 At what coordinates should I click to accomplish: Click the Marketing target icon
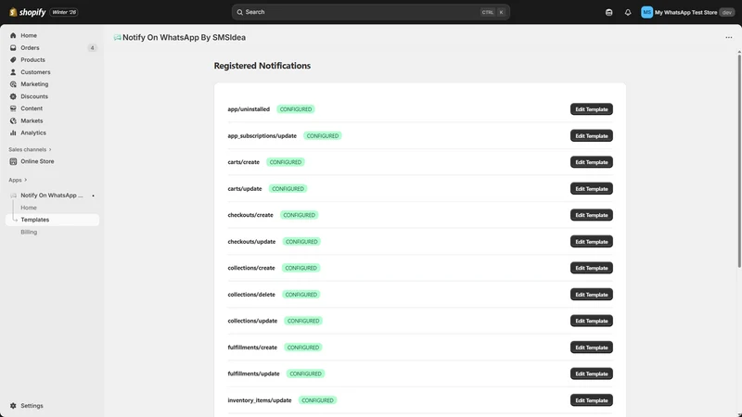click(13, 84)
